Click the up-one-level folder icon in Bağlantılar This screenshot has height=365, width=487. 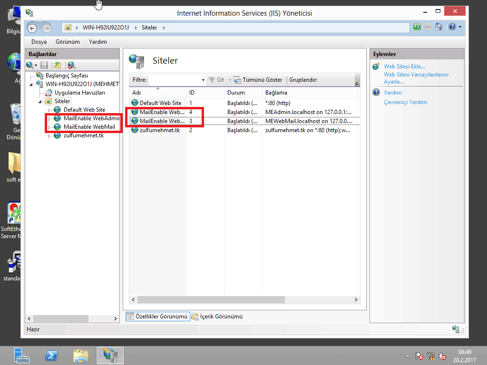tap(58, 65)
